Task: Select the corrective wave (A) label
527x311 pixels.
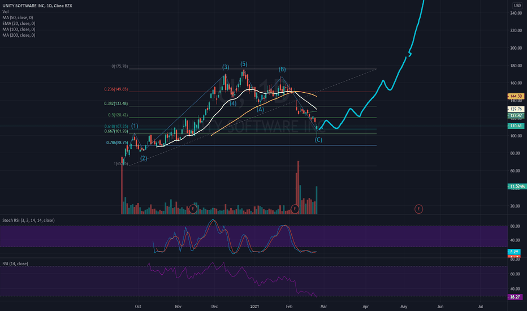Action: tap(260, 109)
